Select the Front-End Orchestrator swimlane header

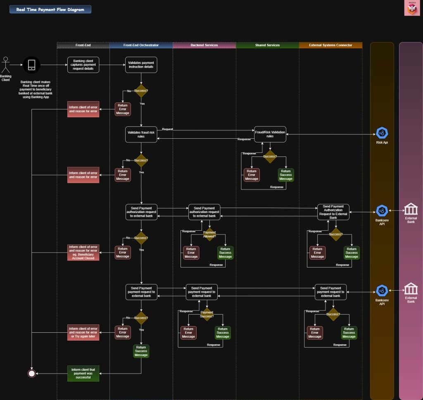point(141,45)
